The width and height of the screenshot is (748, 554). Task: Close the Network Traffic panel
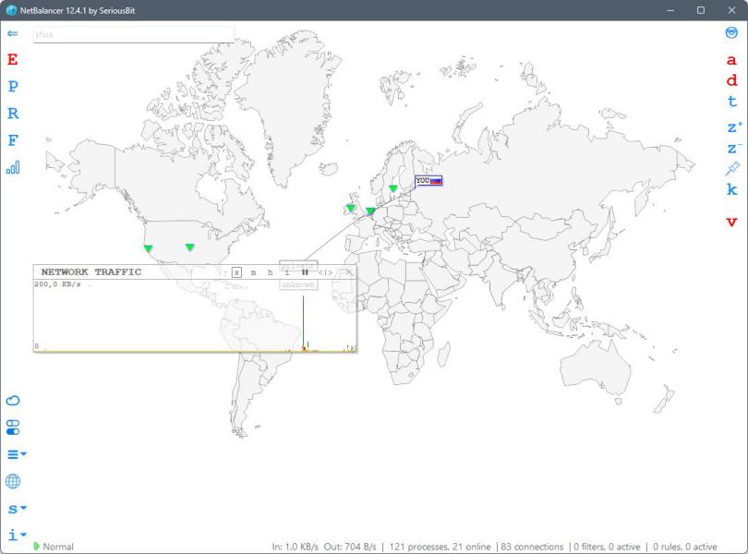coord(349,272)
